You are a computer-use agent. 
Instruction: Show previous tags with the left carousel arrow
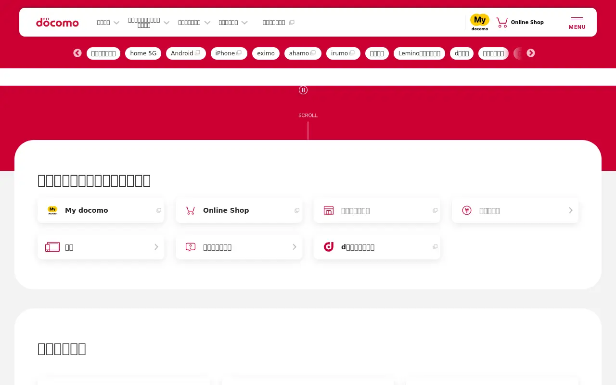[x=77, y=53]
